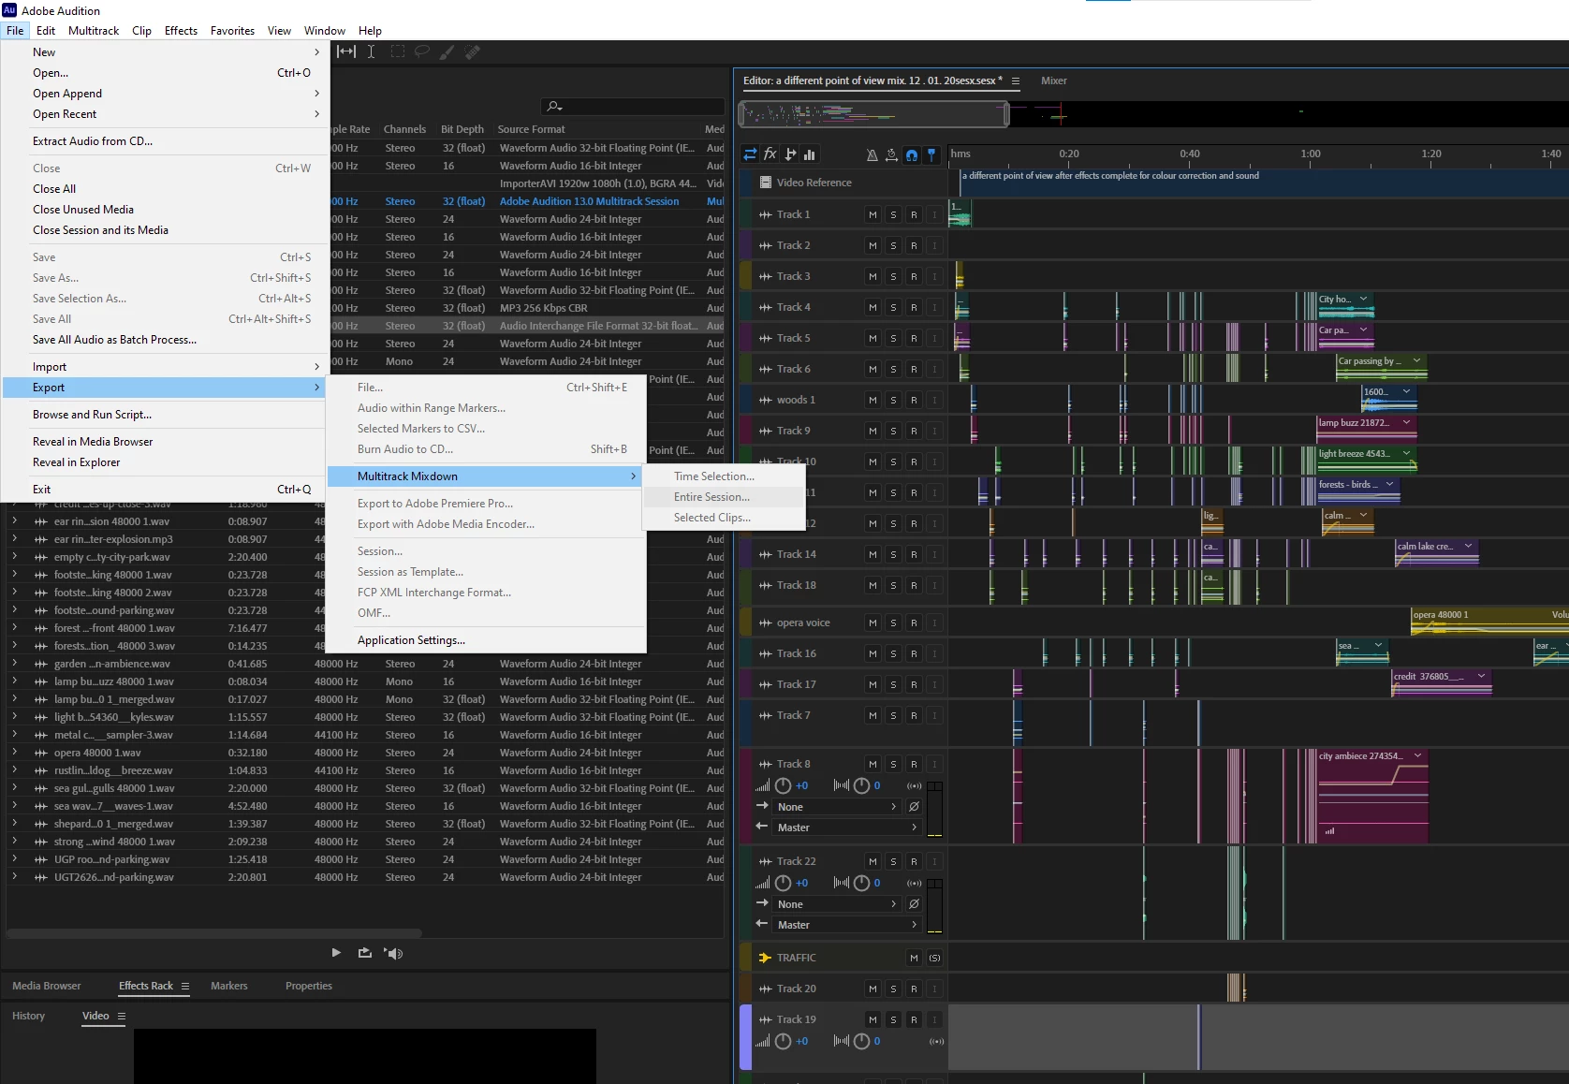Open the Multitrack menu
The height and width of the screenshot is (1084, 1569).
[94, 30]
